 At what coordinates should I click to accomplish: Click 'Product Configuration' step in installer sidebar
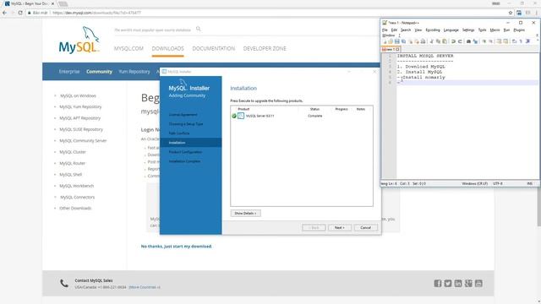(x=185, y=152)
